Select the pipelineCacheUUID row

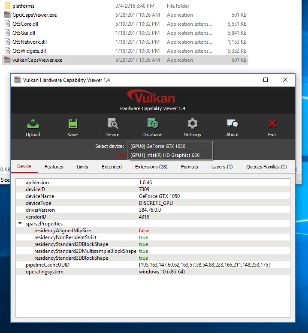pyautogui.click(x=153, y=265)
